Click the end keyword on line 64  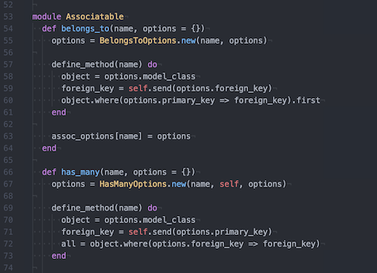49,148
